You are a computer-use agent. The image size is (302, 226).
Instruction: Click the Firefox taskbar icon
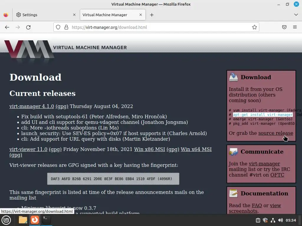coord(35,220)
